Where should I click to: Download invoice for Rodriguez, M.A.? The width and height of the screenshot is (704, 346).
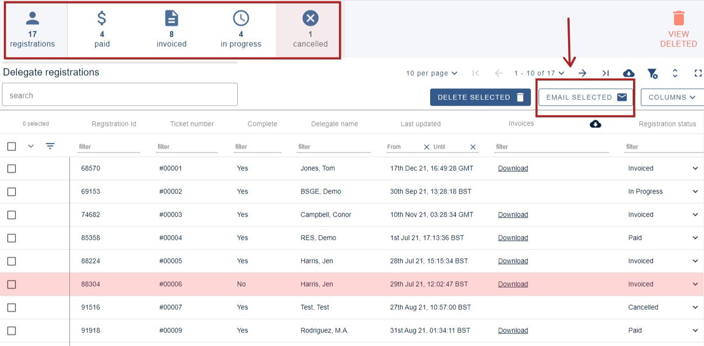click(x=513, y=331)
